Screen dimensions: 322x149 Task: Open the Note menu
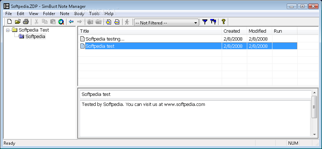65,14
